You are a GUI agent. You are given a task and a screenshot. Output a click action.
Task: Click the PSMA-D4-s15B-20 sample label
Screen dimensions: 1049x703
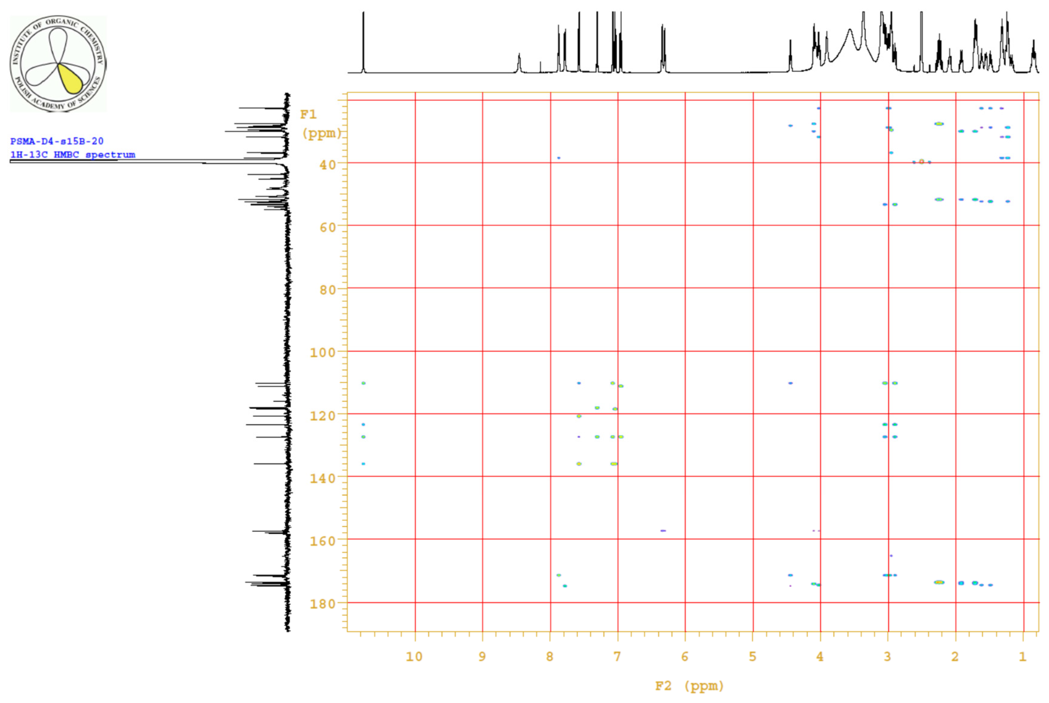point(57,141)
